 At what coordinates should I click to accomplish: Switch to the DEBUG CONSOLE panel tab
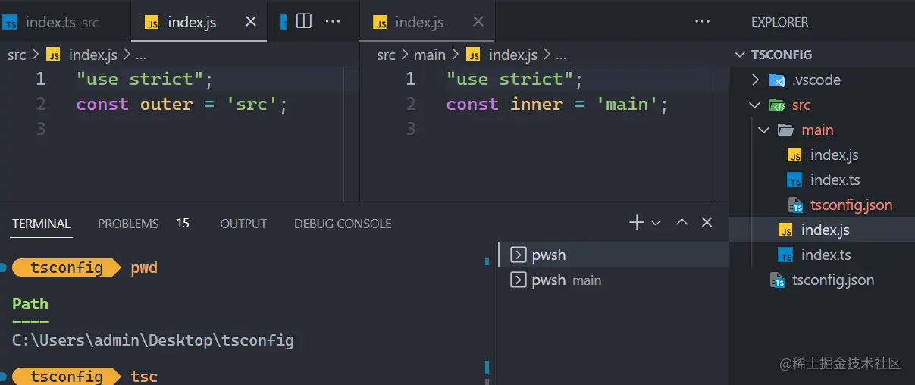[343, 224]
